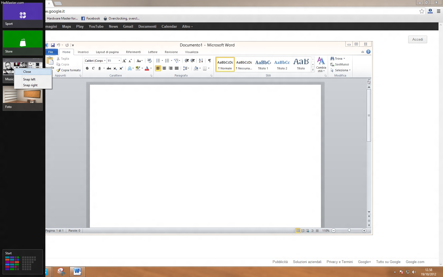This screenshot has width=443, height=277.
Task: Select print layout view in status bar
Action: [298, 231]
